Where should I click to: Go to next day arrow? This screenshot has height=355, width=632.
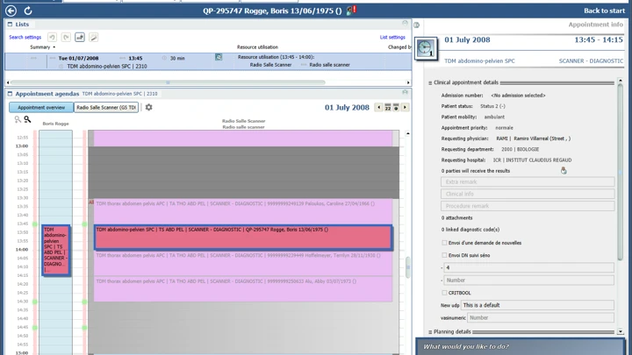click(x=405, y=107)
